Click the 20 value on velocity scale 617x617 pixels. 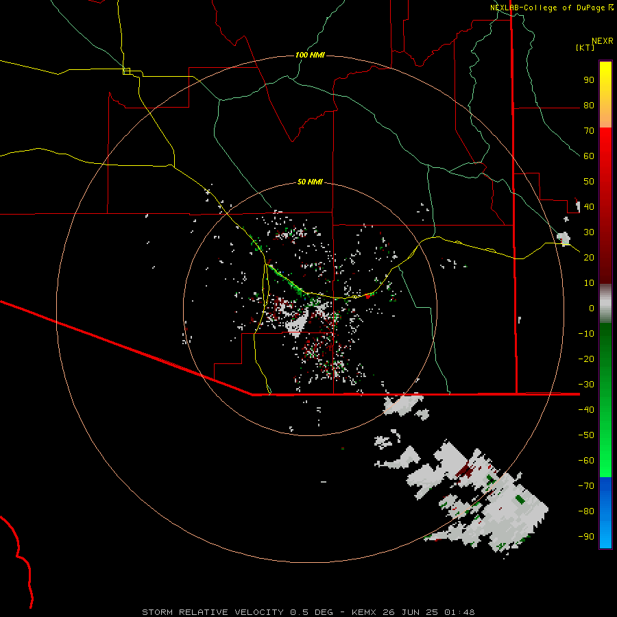coord(589,258)
